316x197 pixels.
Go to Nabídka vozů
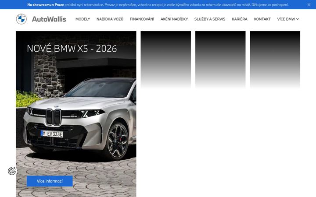(x=110, y=19)
